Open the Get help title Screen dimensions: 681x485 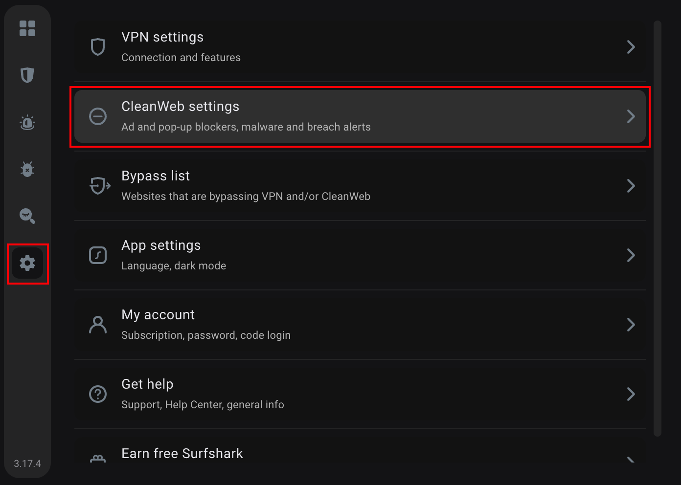click(x=147, y=384)
